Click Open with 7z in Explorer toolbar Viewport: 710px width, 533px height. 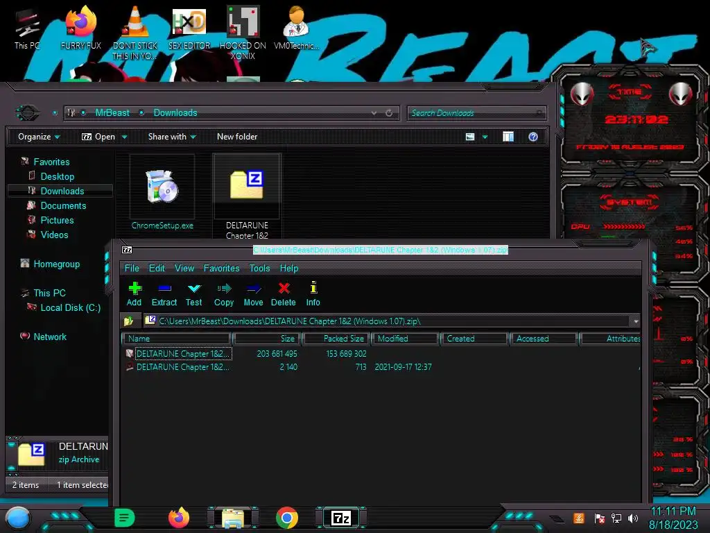coord(98,137)
